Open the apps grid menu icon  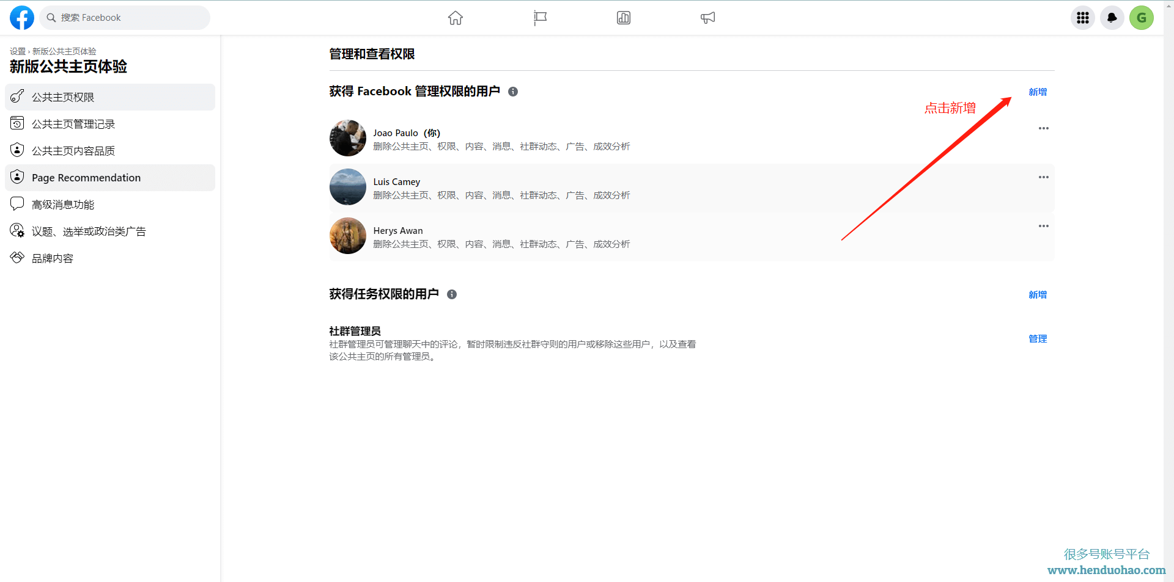point(1083,18)
